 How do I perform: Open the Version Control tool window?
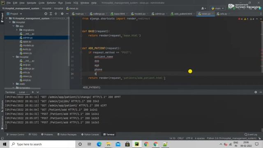coord(15,134)
